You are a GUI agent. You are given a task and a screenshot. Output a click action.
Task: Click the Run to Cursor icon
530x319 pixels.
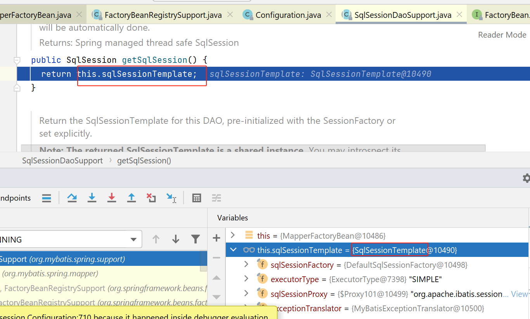click(x=171, y=198)
